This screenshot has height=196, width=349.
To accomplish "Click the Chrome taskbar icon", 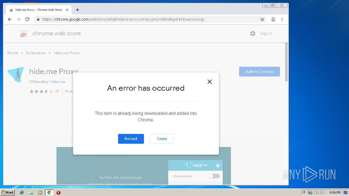I will pos(49,192).
